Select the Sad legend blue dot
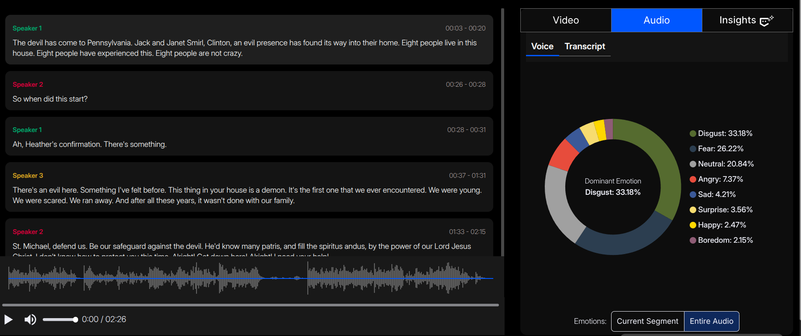 pyautogui.click(x=693, y=194)
